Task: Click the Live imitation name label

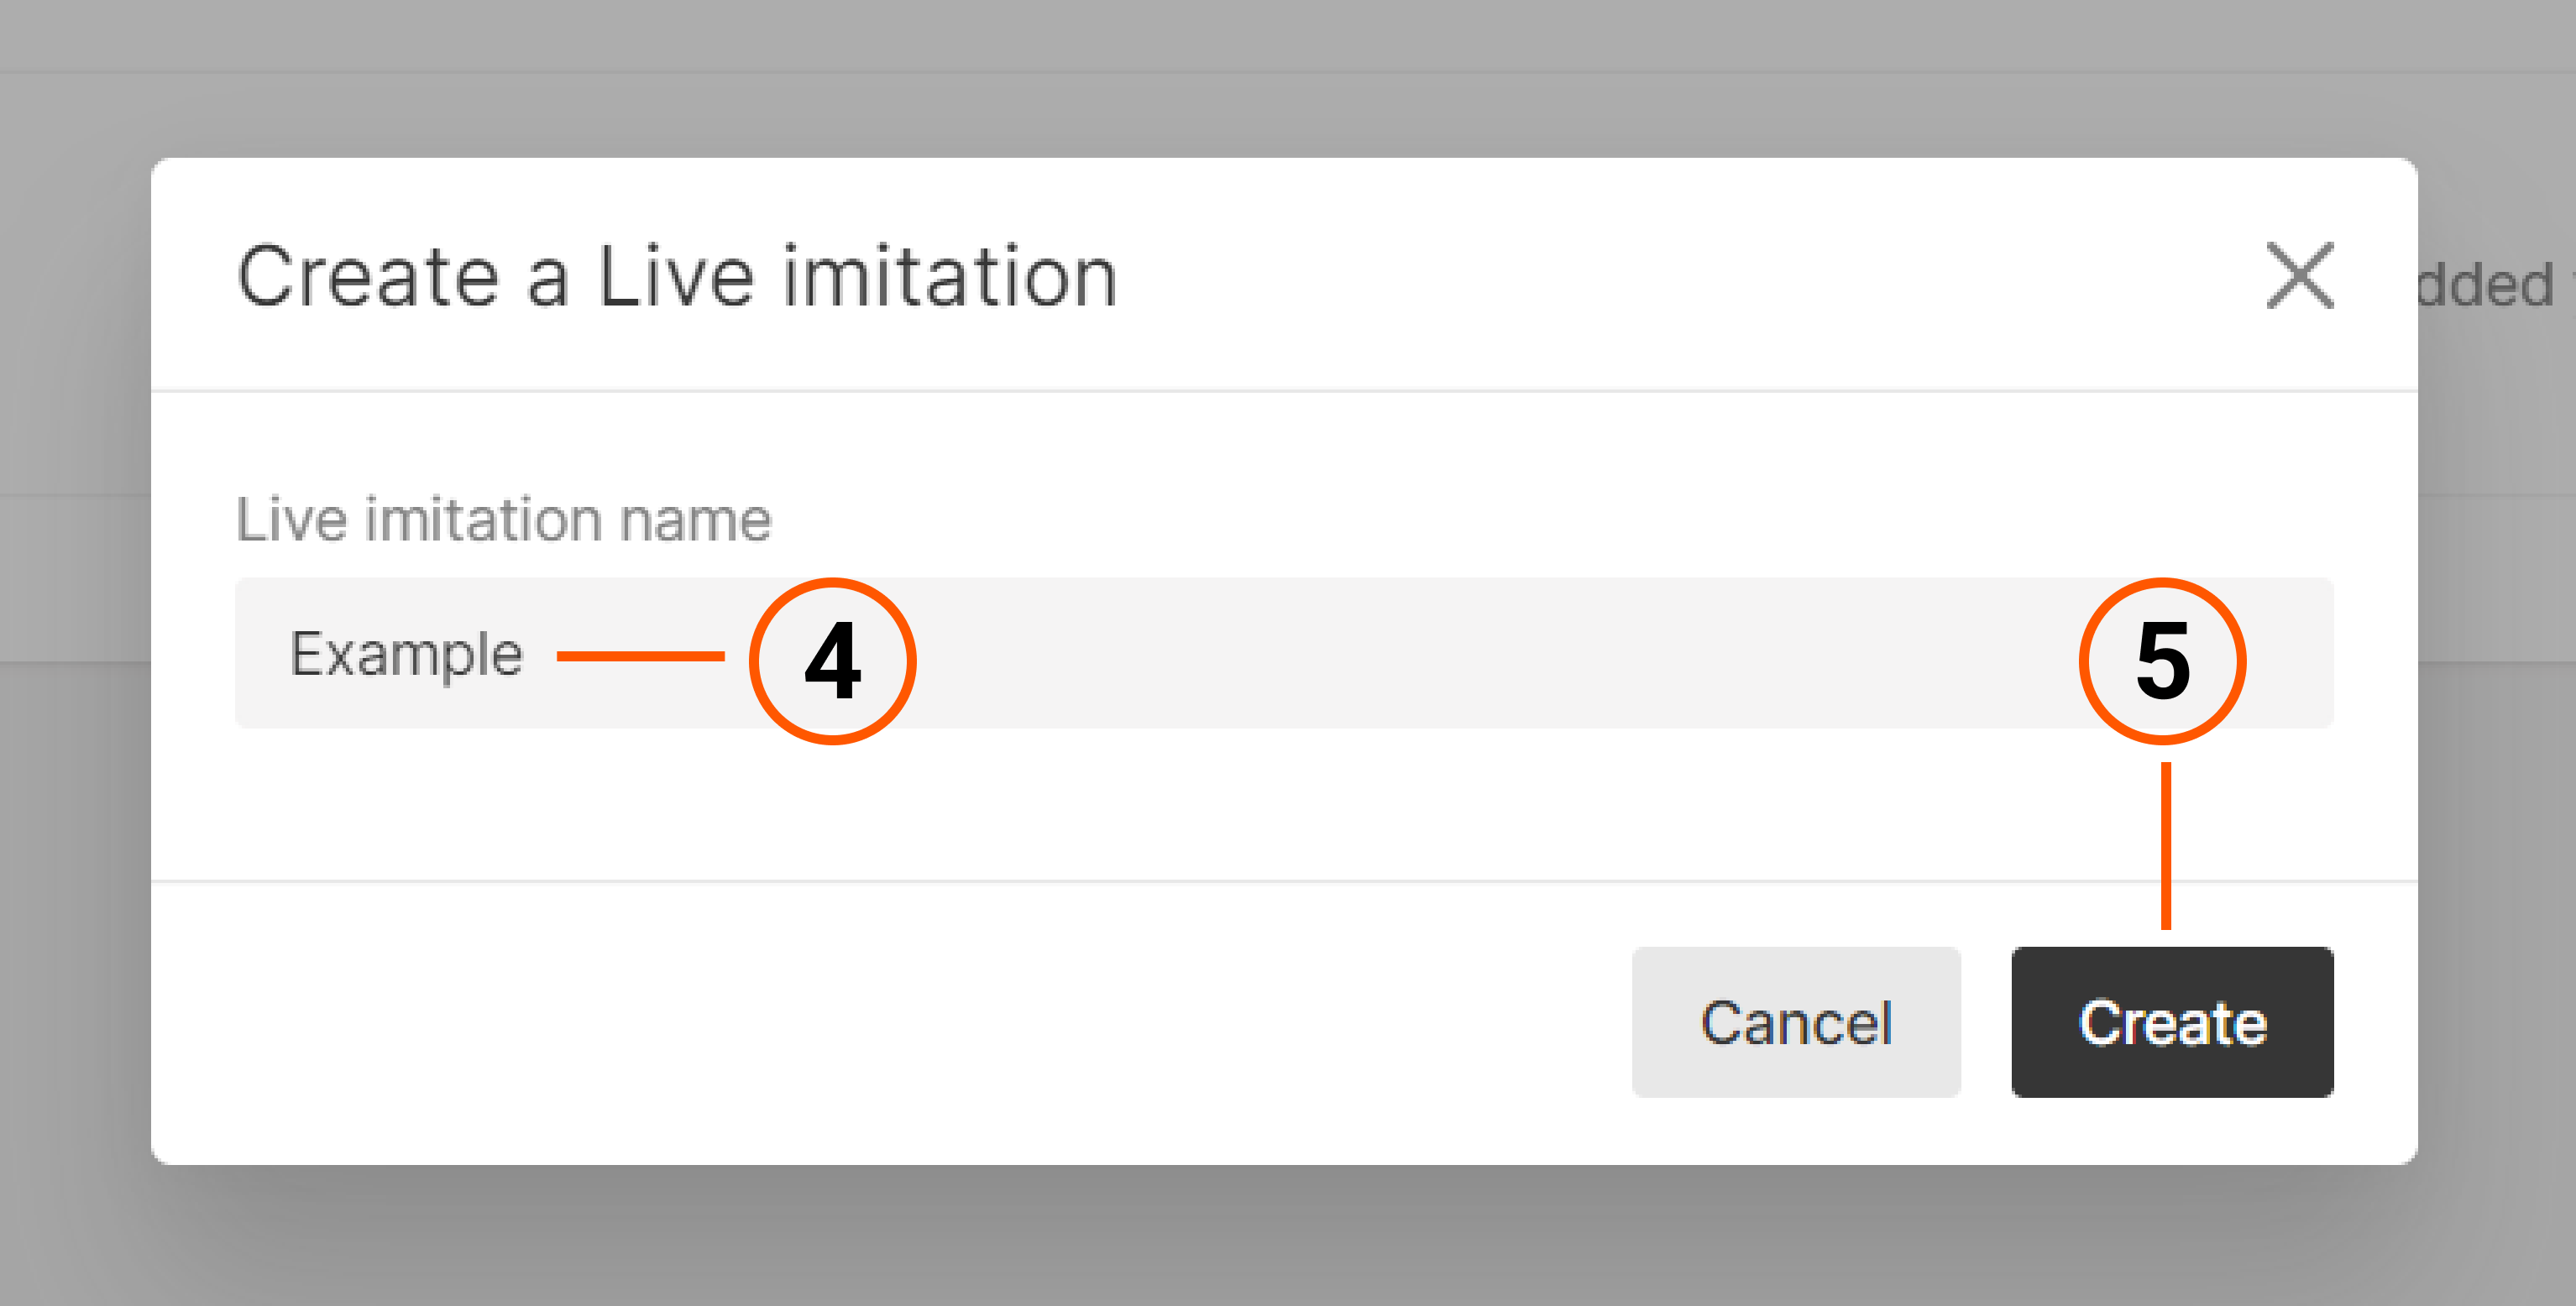Action: pos(503,518)
